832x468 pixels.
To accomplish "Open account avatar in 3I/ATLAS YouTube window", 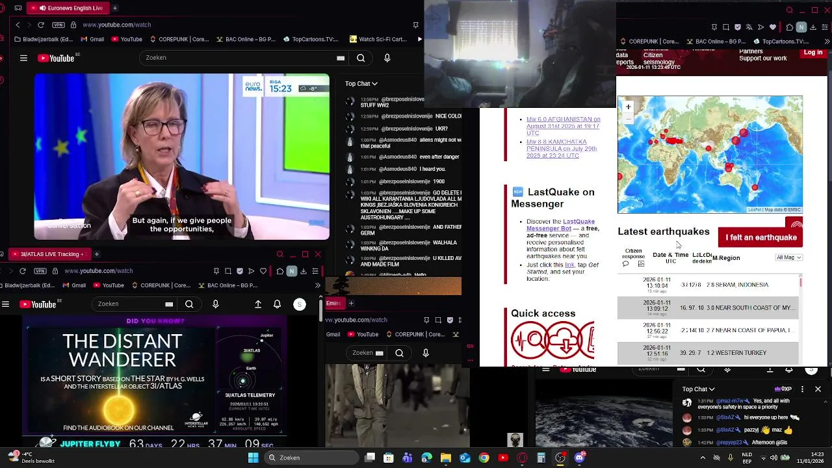I will 300,304.
